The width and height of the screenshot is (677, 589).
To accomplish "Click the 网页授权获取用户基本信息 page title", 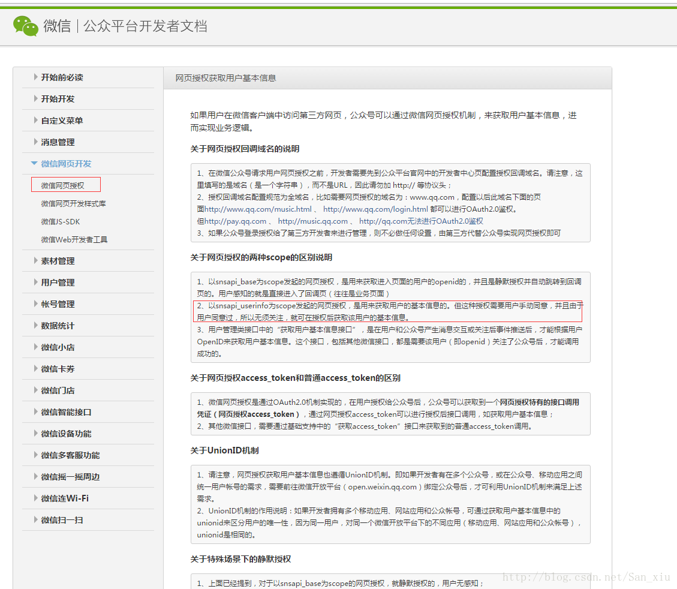I will tap(225, 78).
